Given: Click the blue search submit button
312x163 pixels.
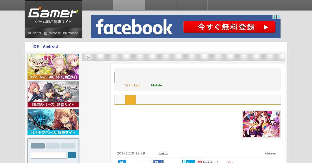Looking at the screenshot, I should [72, 155].
